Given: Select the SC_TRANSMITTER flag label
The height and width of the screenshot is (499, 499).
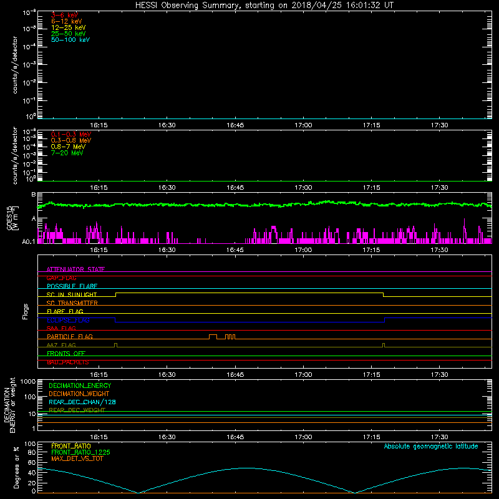Looking at the screenshot, I should [x=72, y=303].
